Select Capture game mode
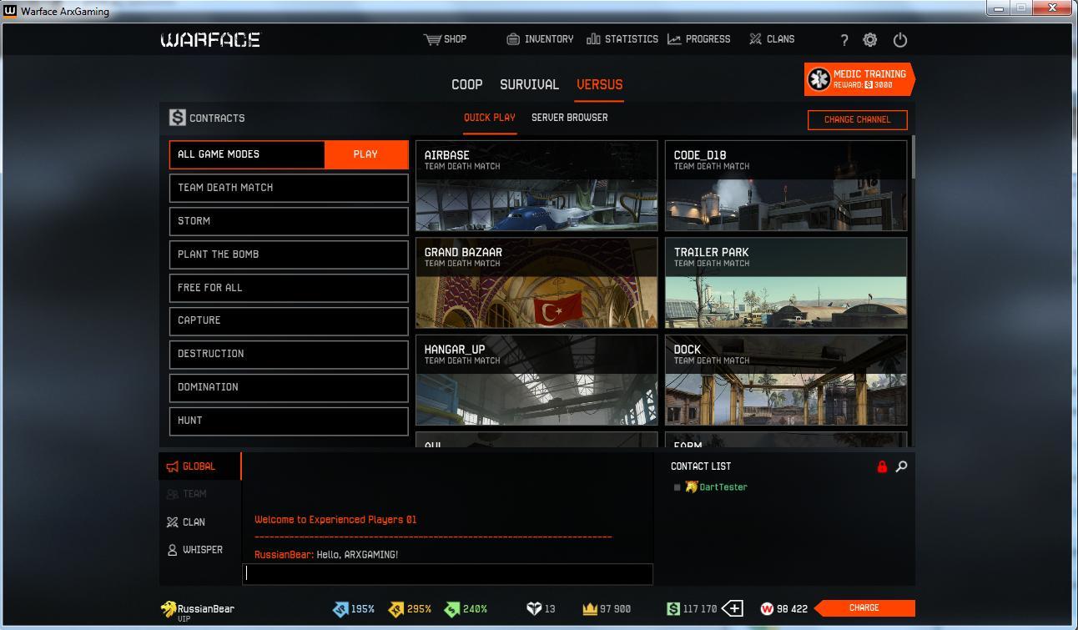 point(289,320)
